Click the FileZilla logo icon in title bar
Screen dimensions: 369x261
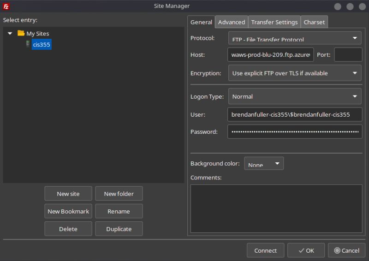[x=6, y=6]
